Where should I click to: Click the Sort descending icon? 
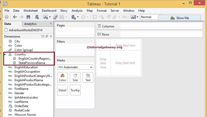click(x=108, y=17)
